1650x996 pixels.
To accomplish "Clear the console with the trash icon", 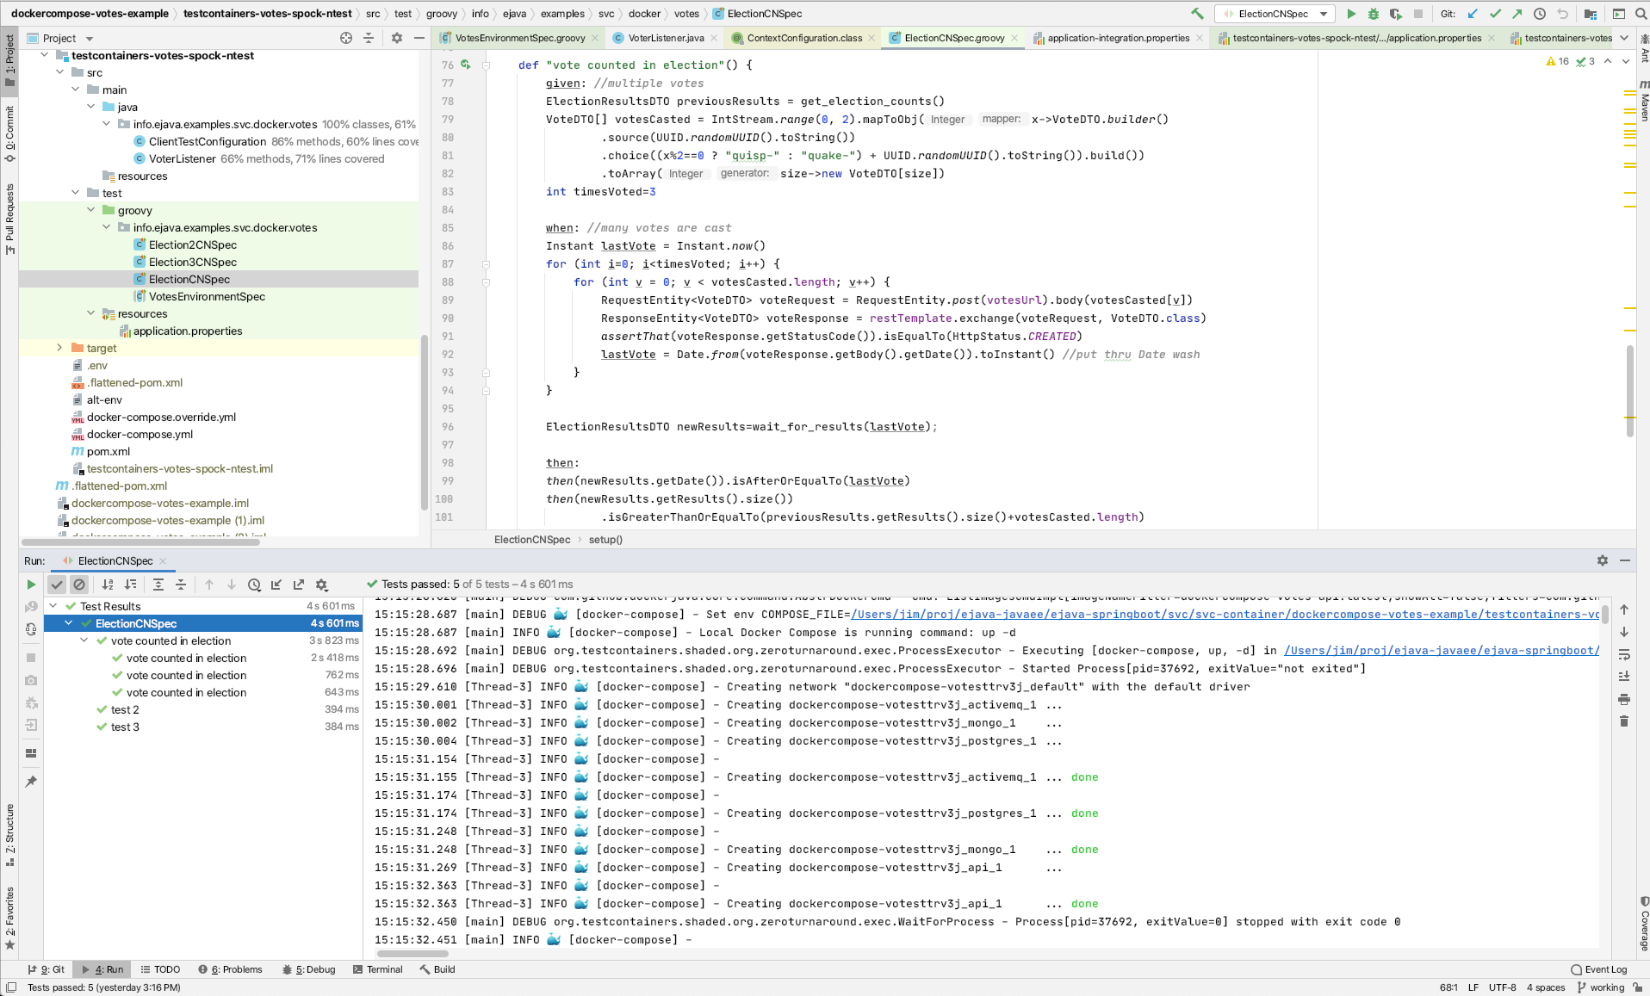I will point(1624,721).
